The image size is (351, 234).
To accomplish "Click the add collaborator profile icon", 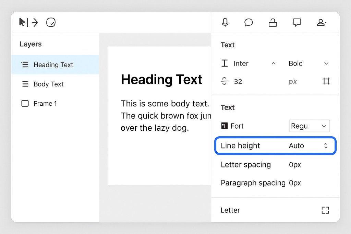I will click(321, 22).
